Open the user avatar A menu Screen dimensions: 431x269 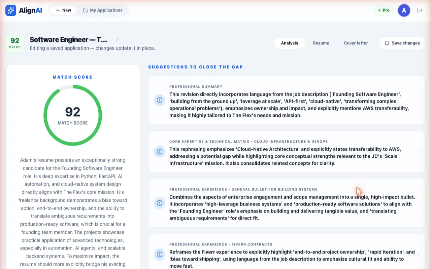pos(404,10)
